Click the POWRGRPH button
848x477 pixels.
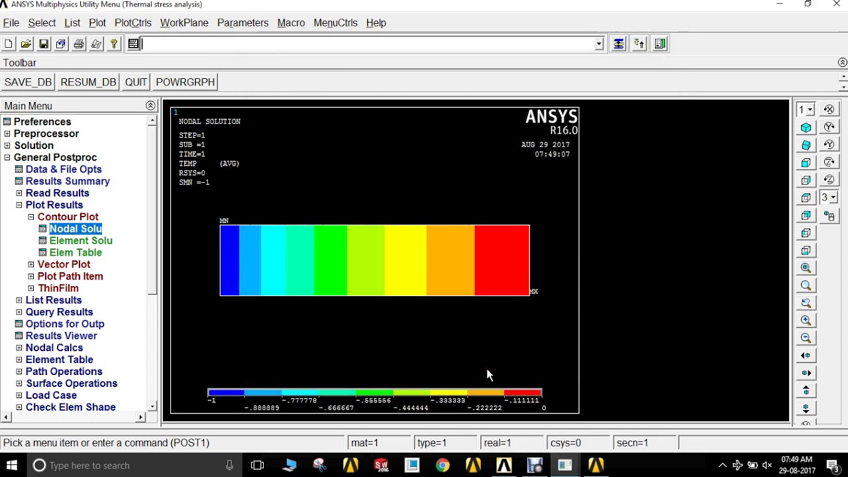(x=185, y=82)
